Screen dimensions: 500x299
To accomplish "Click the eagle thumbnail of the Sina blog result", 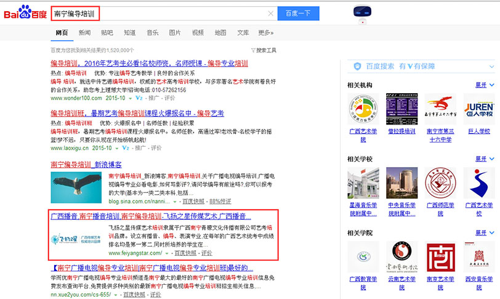I will click(x=76, y=187).
